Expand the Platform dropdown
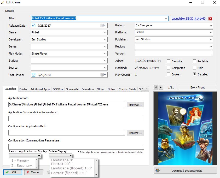Viewport: 220px width, 178px height. pos(211,32)
